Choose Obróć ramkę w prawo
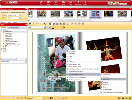The width and height of the screenshot is (132, 100). [83, 67]
